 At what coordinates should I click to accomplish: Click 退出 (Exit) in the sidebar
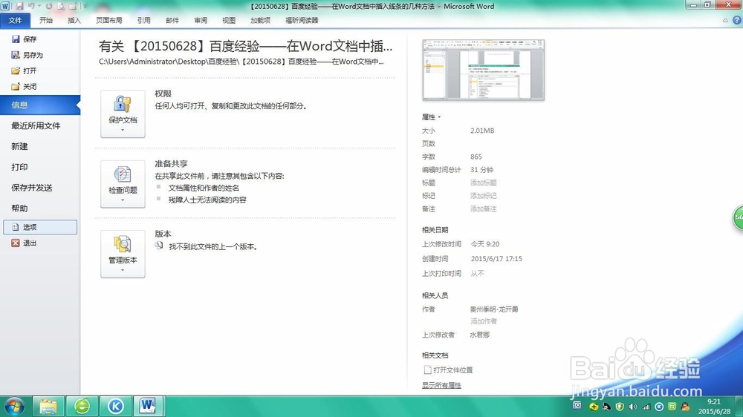25,243
